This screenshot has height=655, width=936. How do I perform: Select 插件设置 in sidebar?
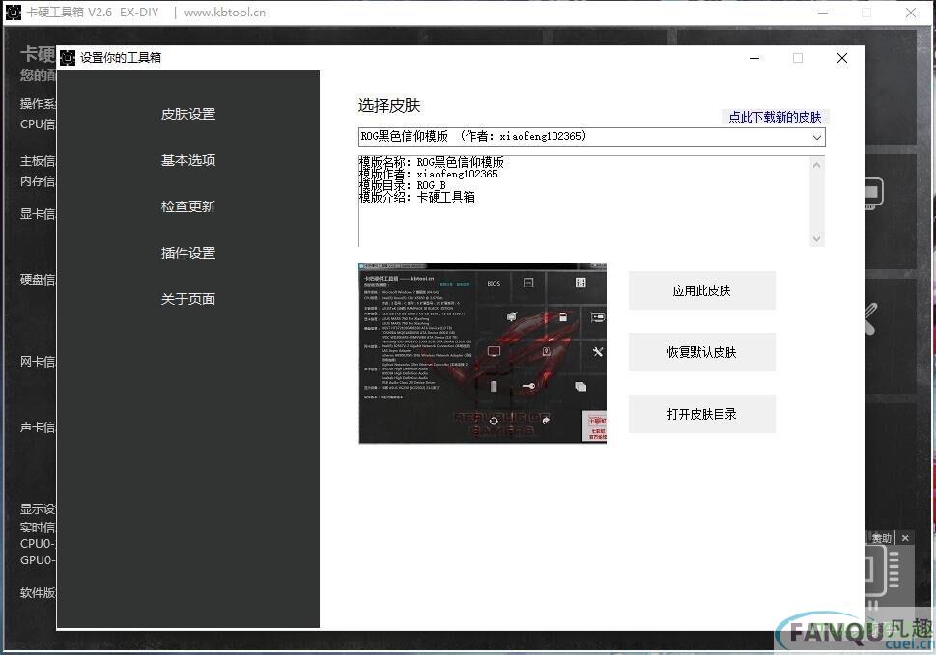coord(188,253)
